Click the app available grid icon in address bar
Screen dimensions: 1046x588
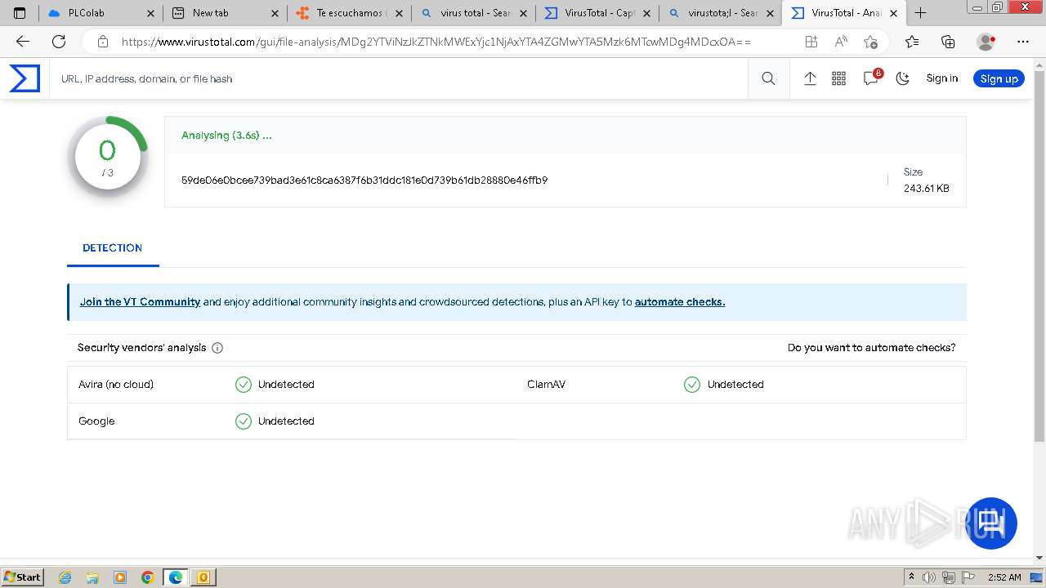[x=811, y=41]
